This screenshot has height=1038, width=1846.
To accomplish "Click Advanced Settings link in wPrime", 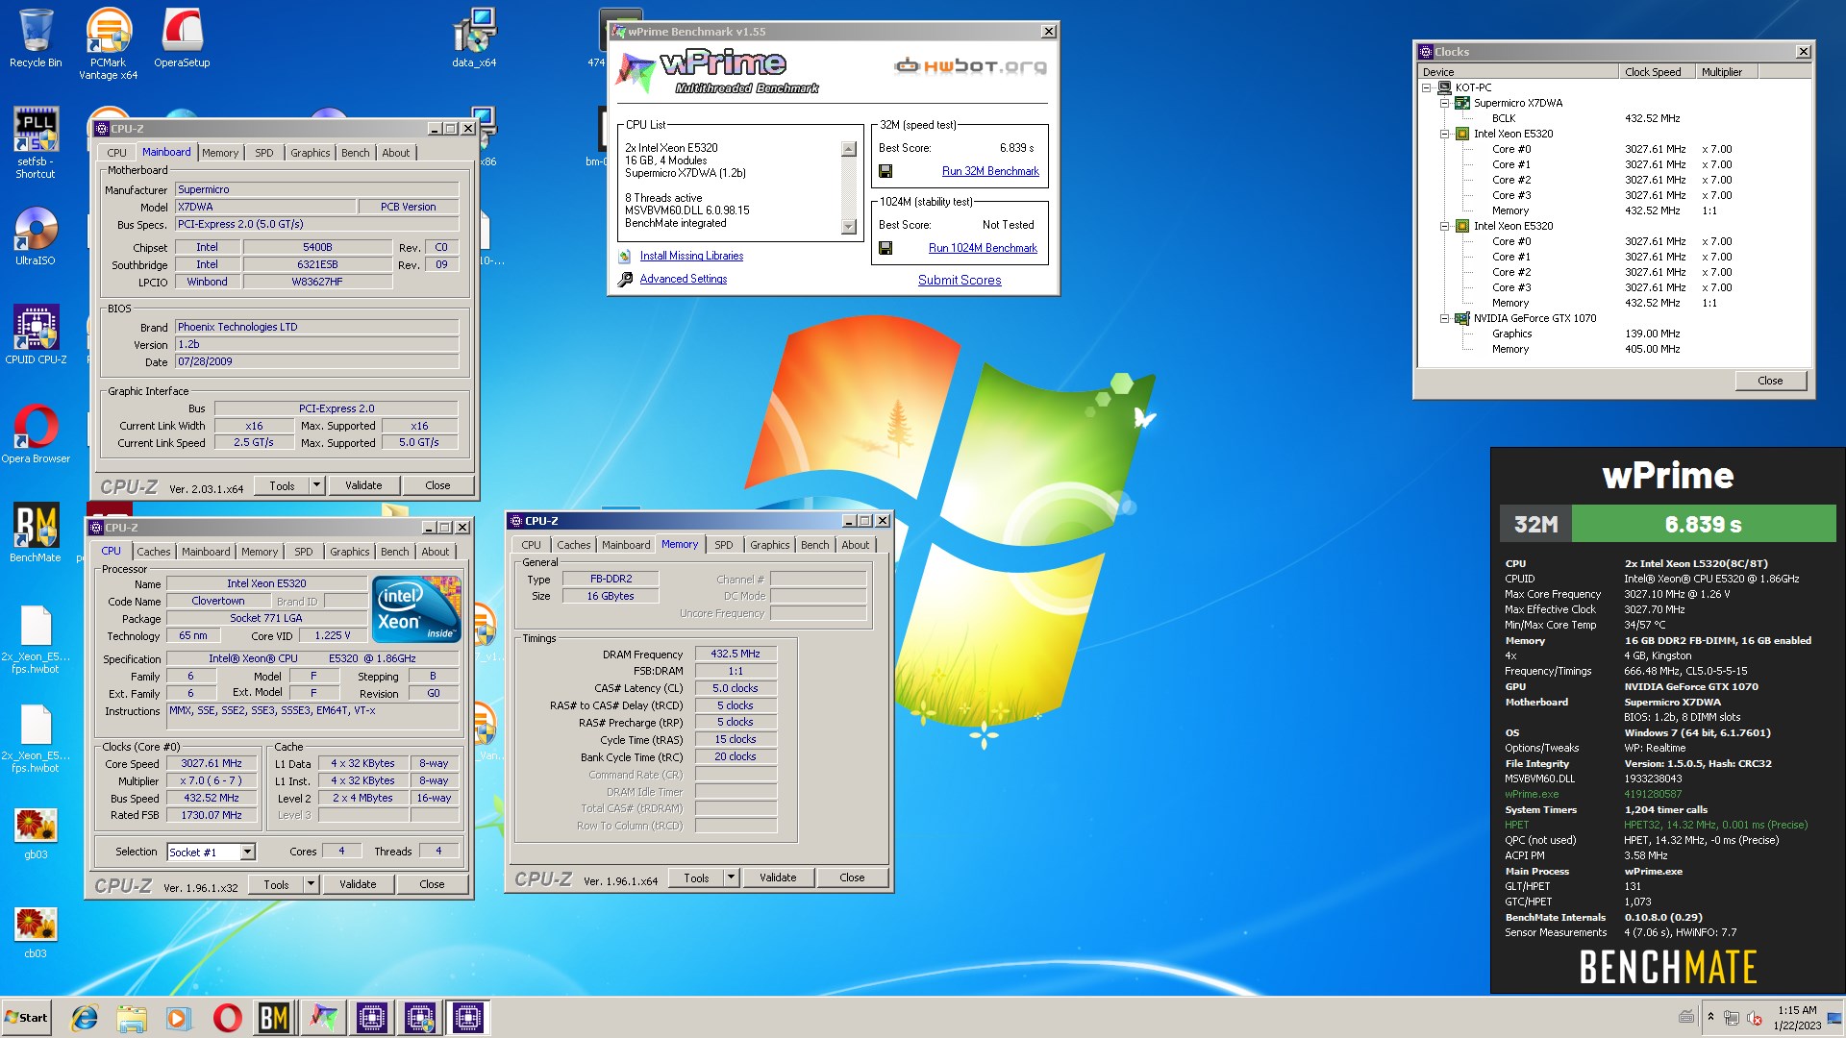I will [x=684, y=279].
